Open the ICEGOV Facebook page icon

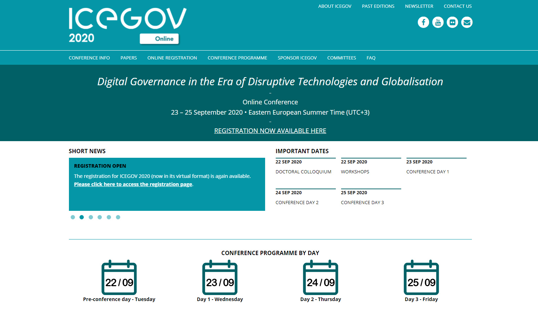click(423, 22)
